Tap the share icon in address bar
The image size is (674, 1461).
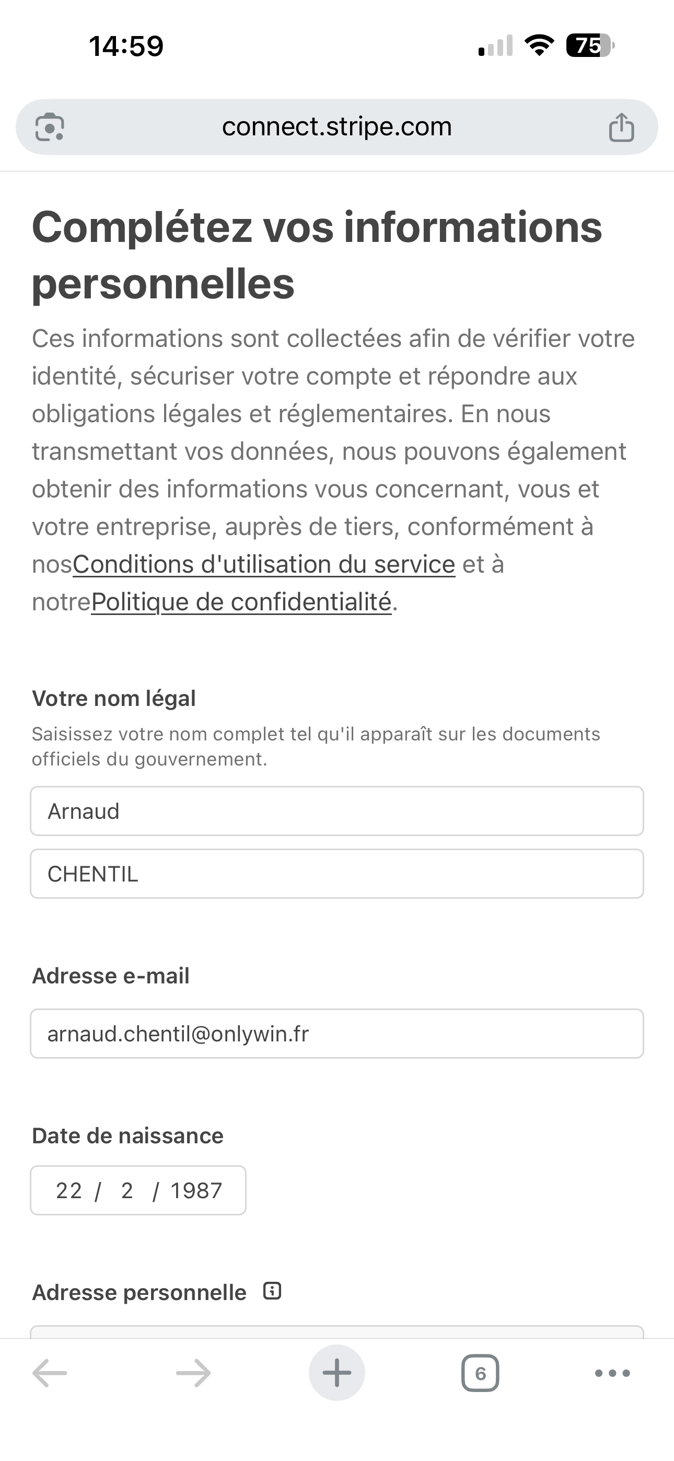pyautogui.click(x=621, y=127)
